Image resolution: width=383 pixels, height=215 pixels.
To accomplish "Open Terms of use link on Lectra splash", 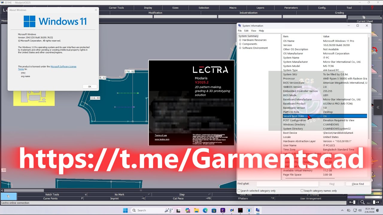I will (x=161, y=135).
